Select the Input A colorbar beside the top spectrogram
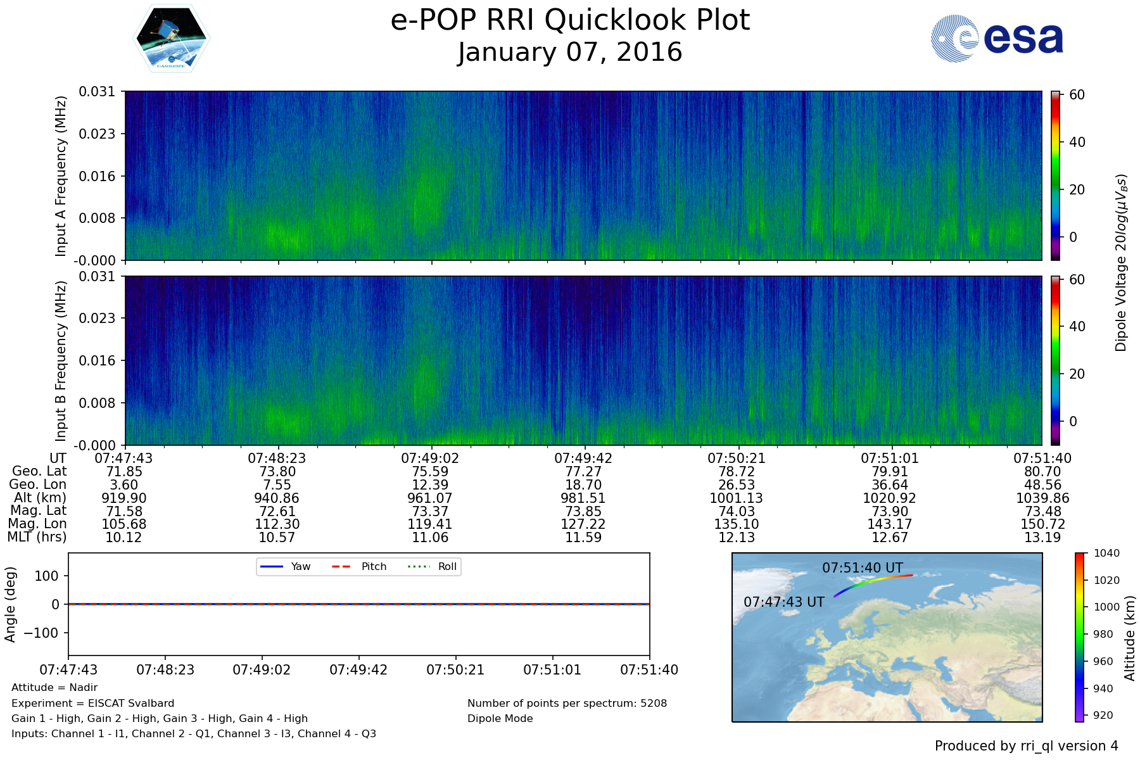 1055,175
